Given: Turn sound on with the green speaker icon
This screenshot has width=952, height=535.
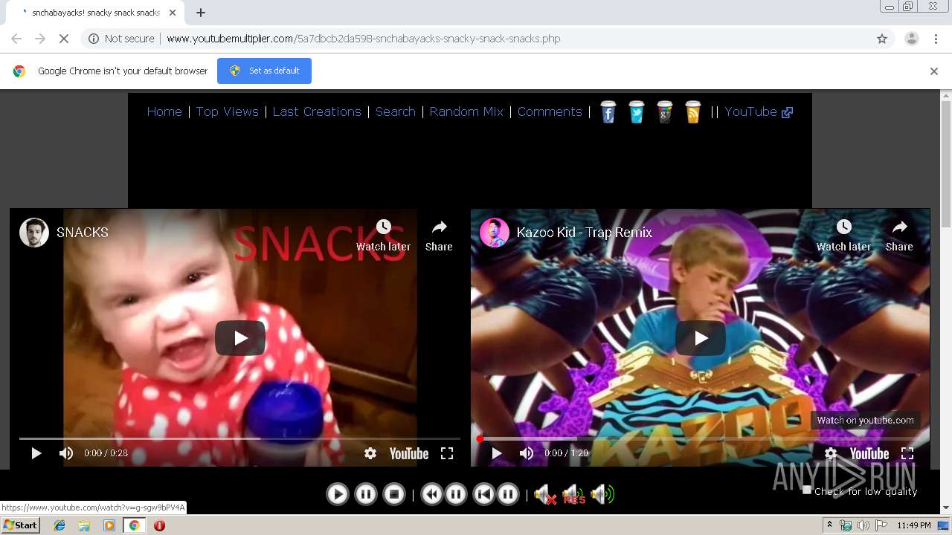Looking at the screenshot, I should pyautogui.click(x=602, y=495).
